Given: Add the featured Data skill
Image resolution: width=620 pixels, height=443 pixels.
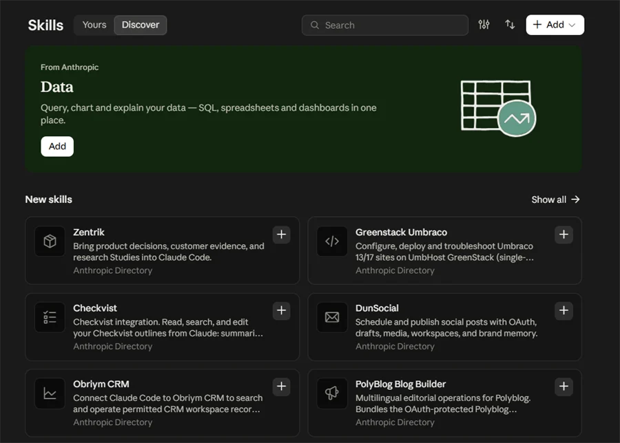Looking at the screenshot, I should click(57, 147).
